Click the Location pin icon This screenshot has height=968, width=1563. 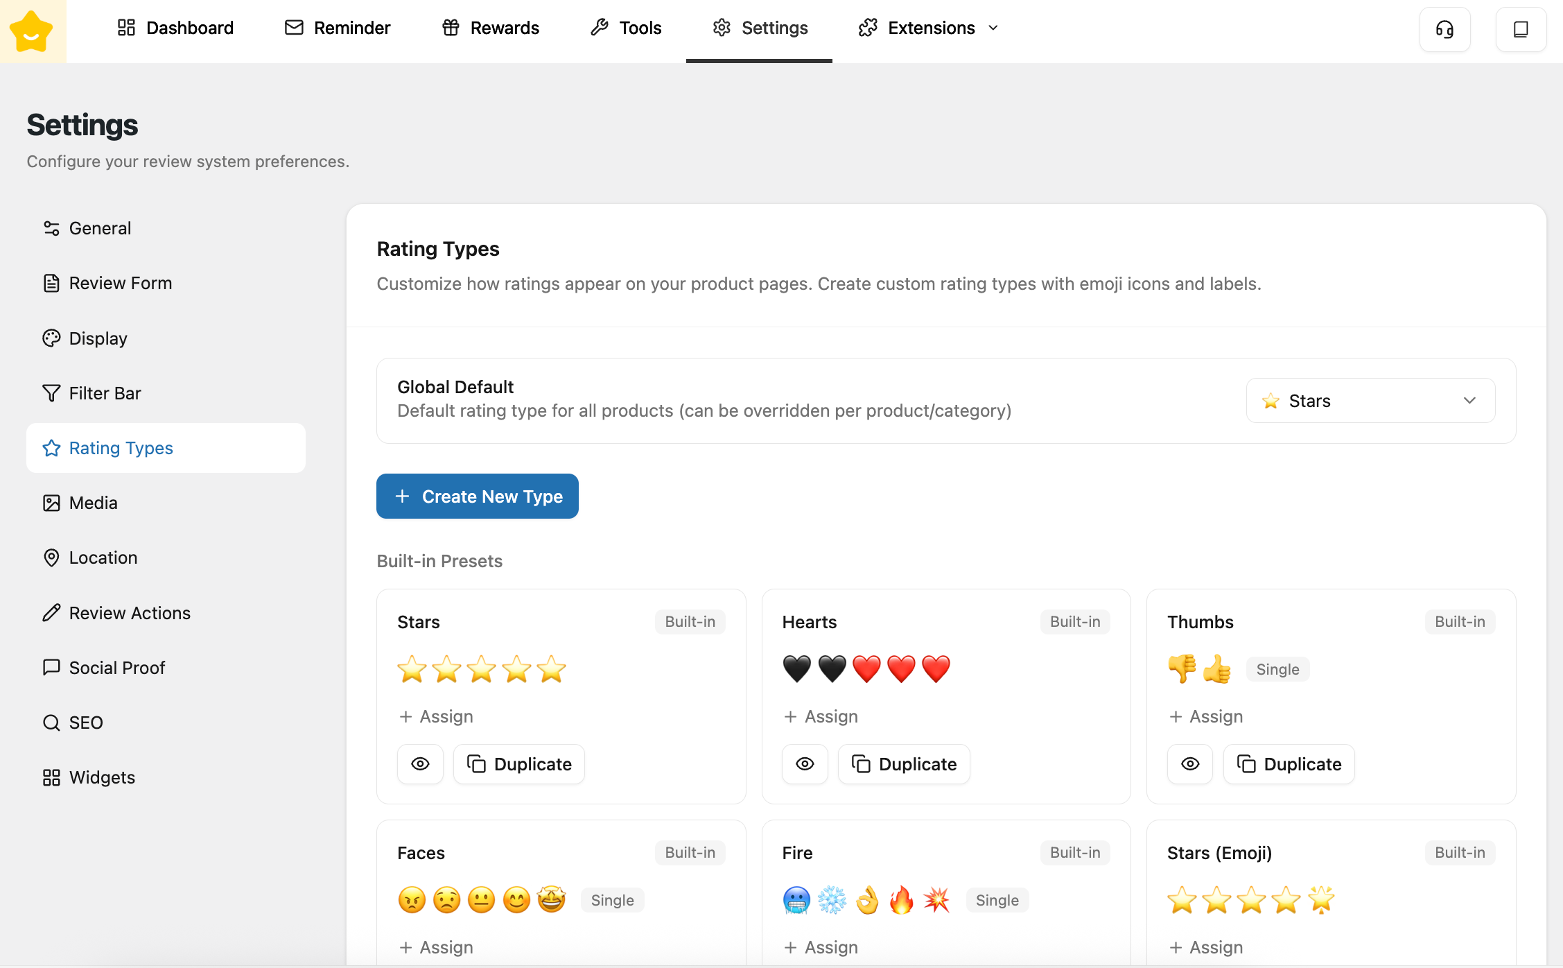pos(51,558)
